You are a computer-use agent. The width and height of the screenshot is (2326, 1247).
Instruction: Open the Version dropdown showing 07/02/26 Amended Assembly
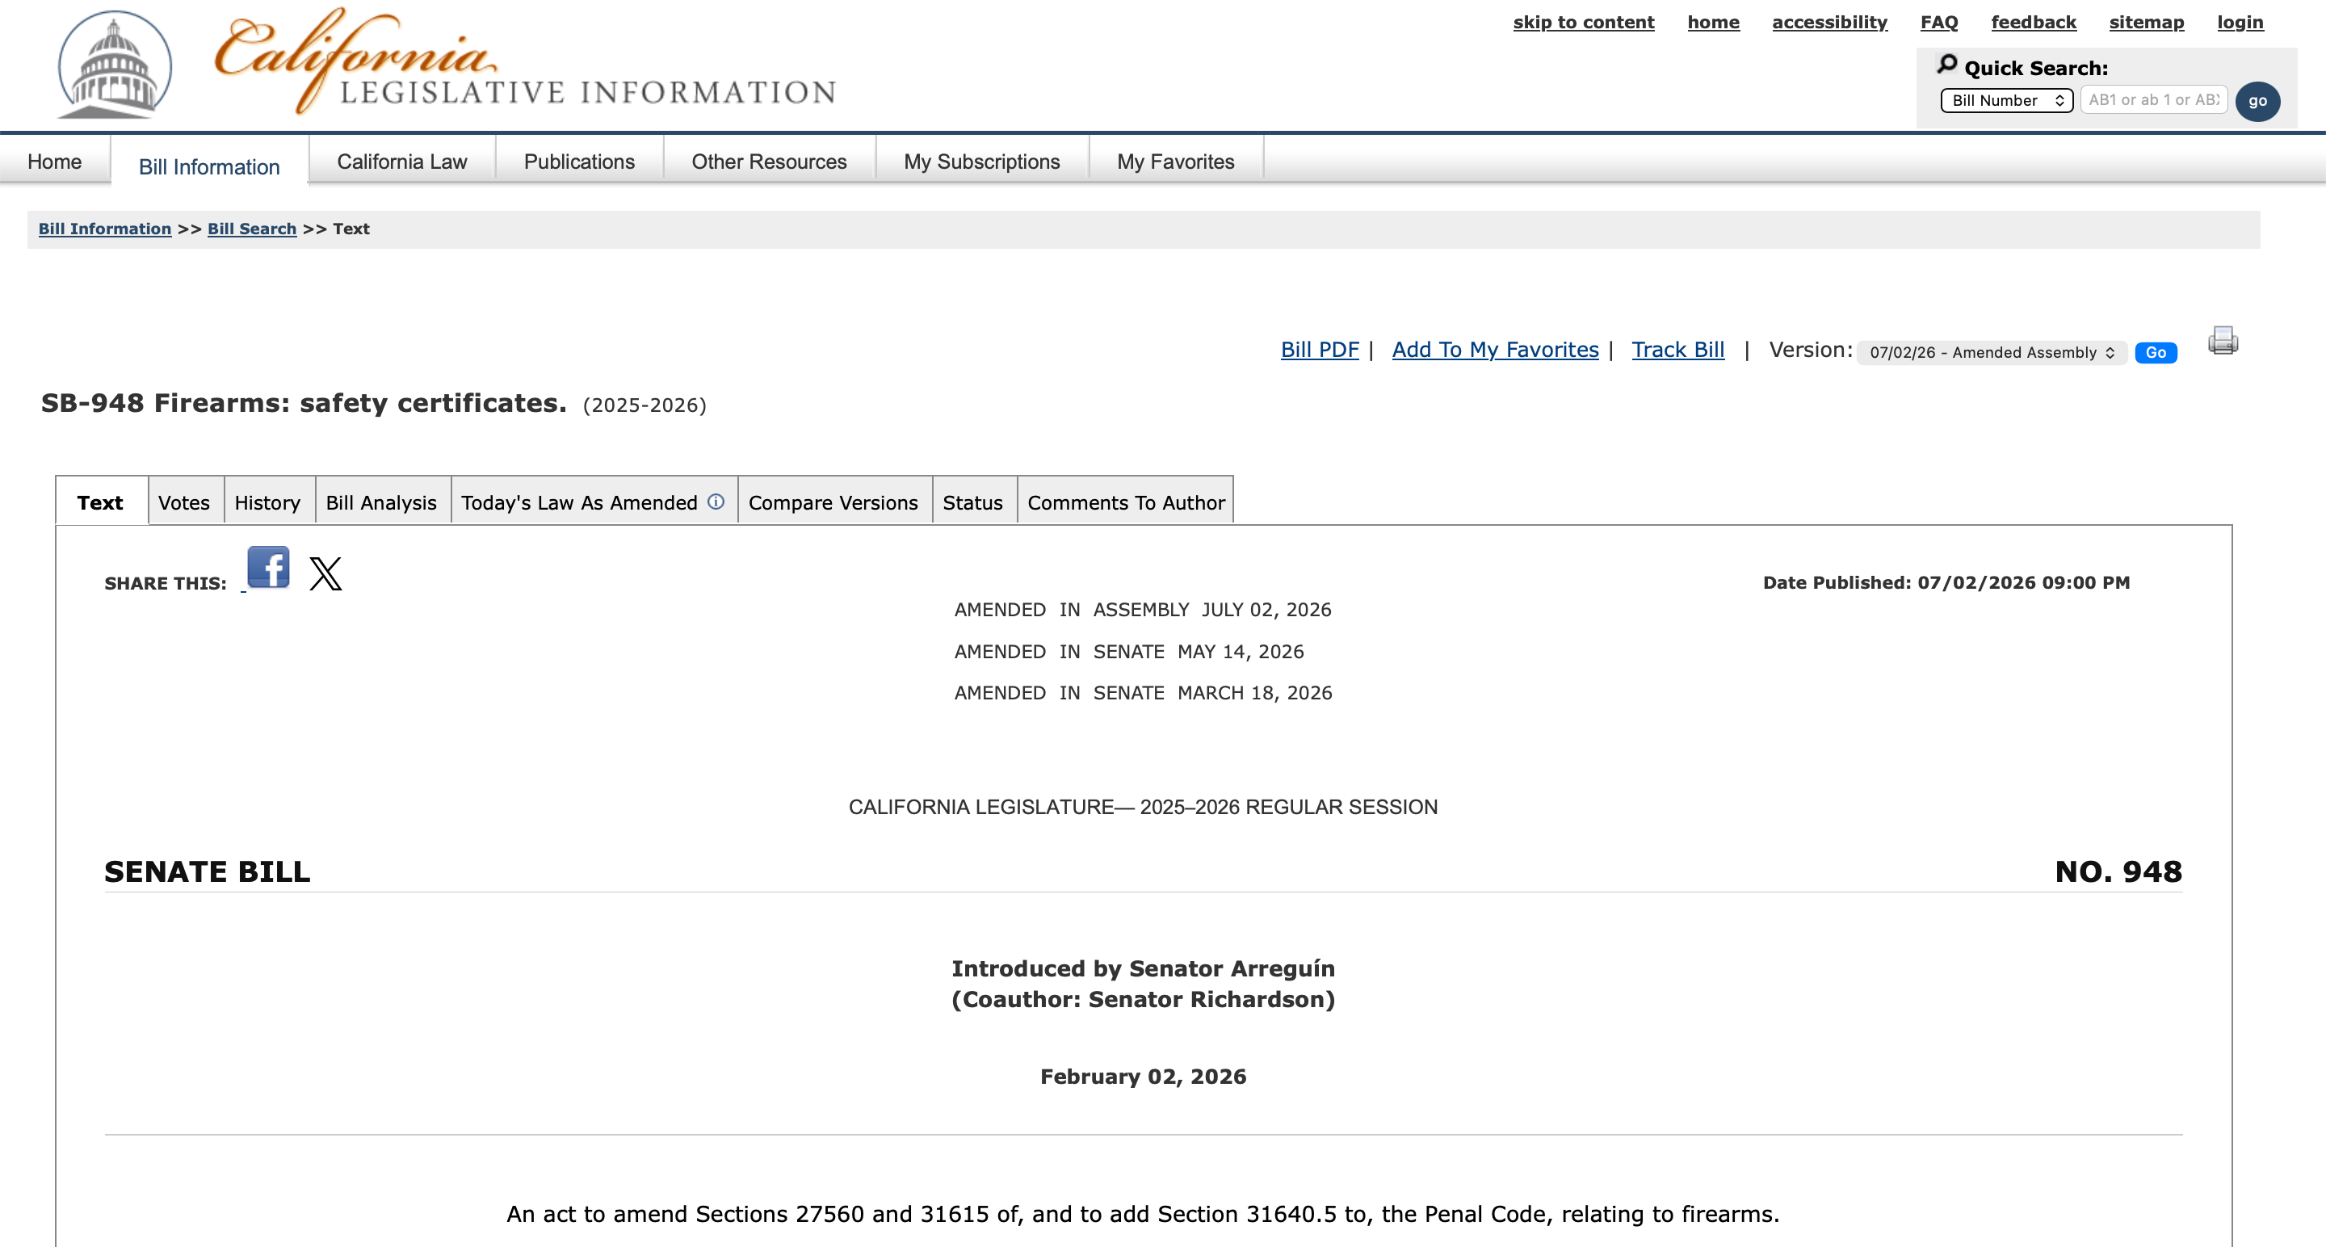[x=1991, y=352]
